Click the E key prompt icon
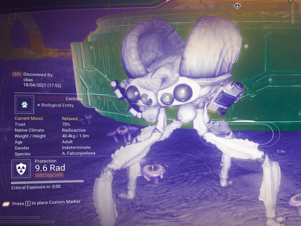 pos(28,203)
